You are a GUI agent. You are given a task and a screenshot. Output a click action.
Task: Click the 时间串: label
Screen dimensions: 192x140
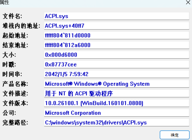click(x=12, y=74)
